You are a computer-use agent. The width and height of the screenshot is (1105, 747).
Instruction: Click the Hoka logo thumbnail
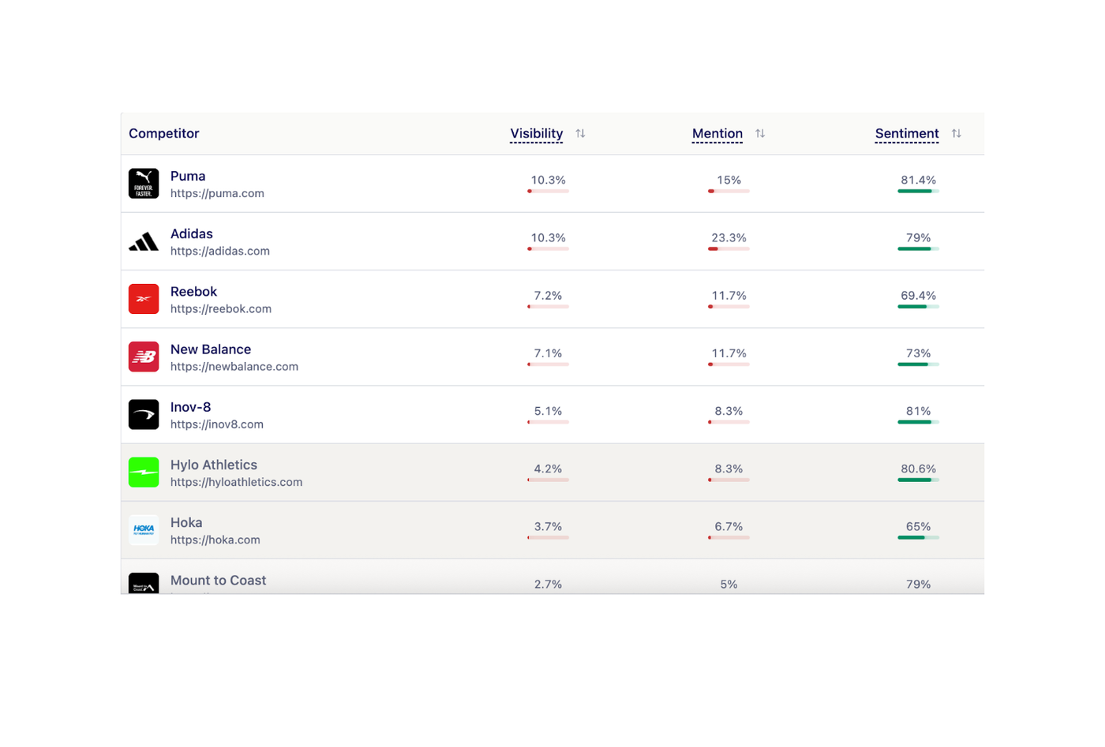[144, 530]
